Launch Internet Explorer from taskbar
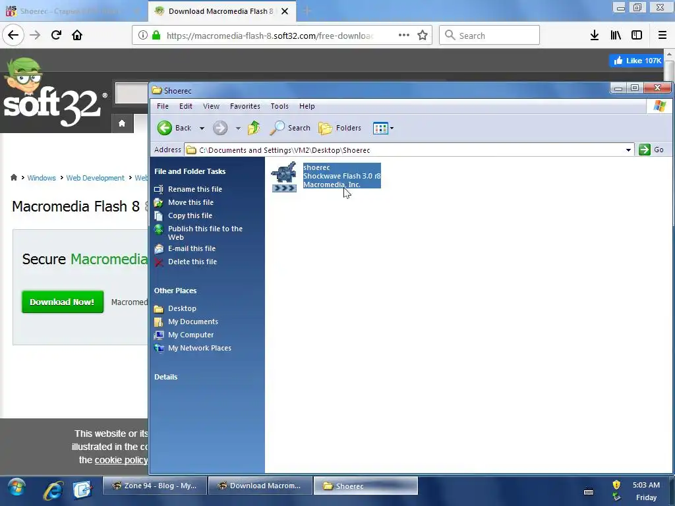Viewport: 675px width, 506px height. pyautogui.click(x=53, y=490)
